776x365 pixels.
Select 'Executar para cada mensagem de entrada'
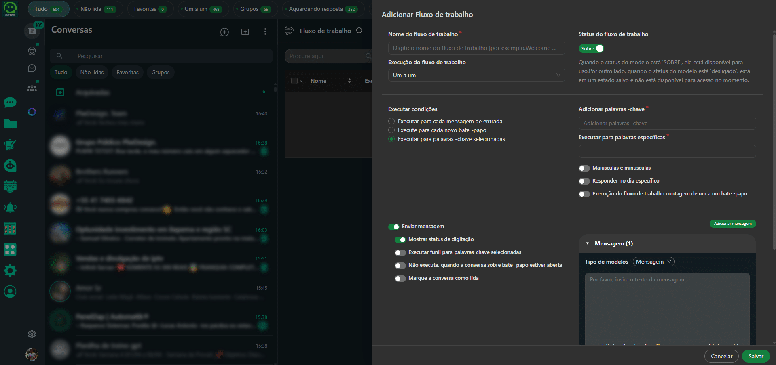391,121
